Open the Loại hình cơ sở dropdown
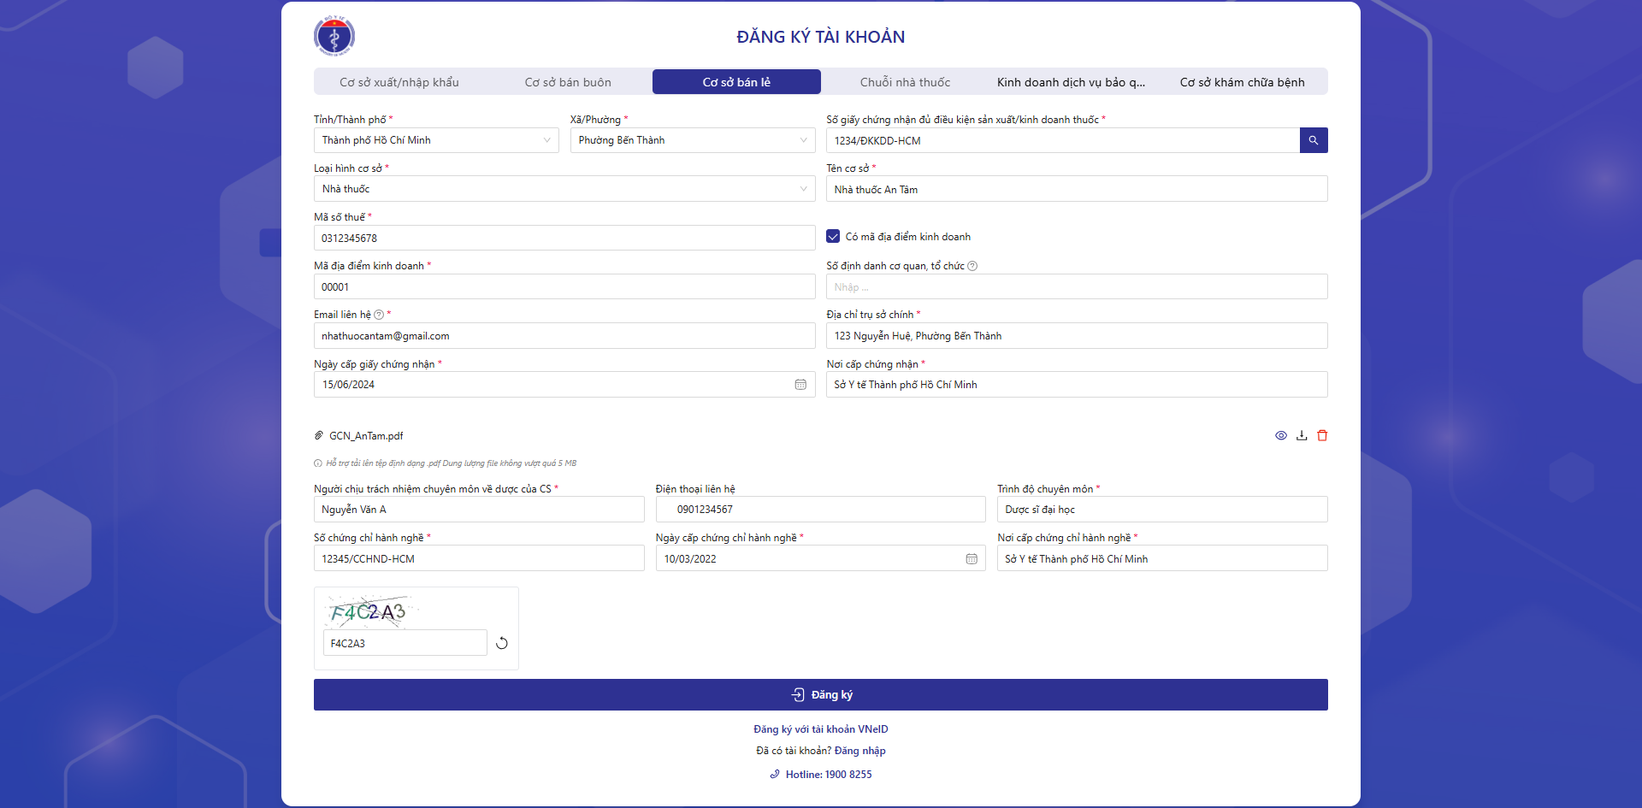This screenshot has width=1642, height=808. (x=564, y=189)
